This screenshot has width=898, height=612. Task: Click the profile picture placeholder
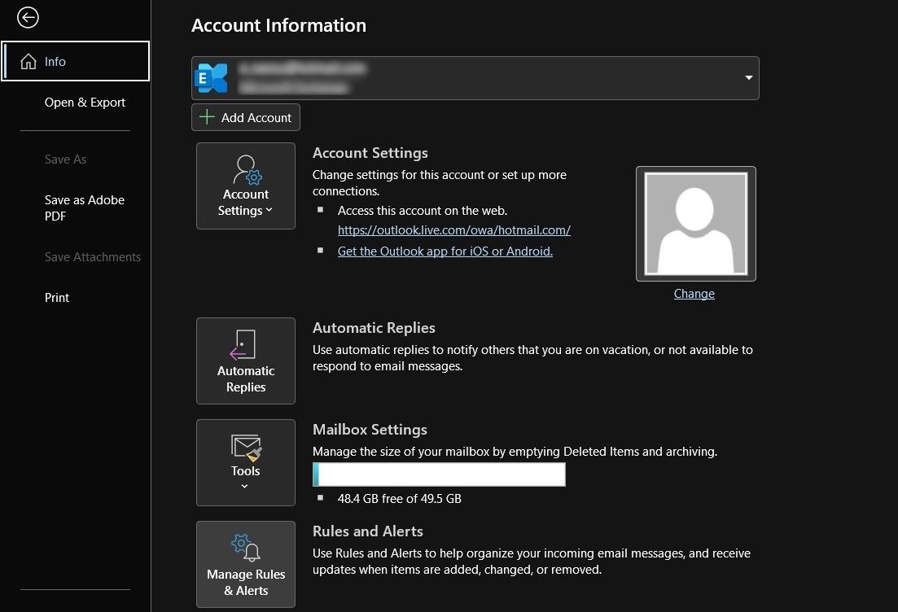(696, 224)
